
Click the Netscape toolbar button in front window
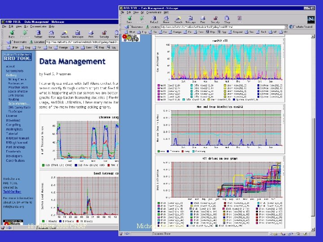[x=190, y=20]
